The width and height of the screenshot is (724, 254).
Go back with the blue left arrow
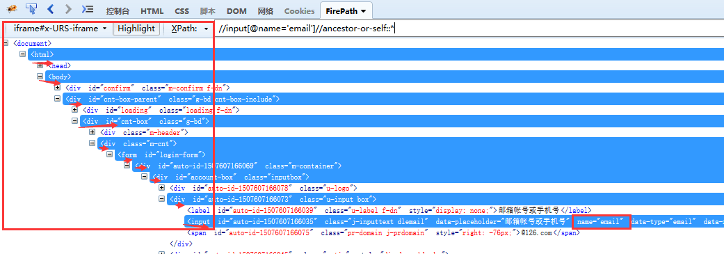(x=51, y=8)
